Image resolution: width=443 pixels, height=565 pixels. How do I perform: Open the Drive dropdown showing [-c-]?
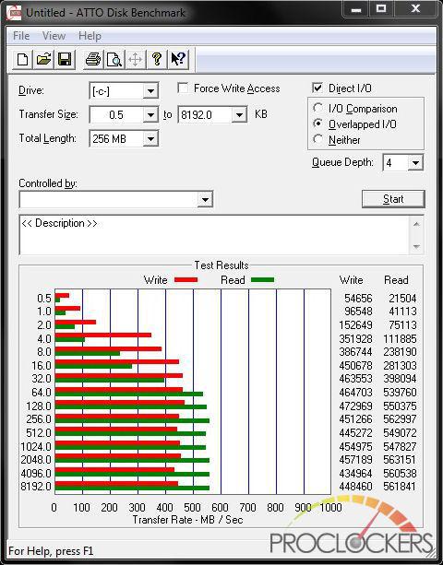[x=150, y=91]
